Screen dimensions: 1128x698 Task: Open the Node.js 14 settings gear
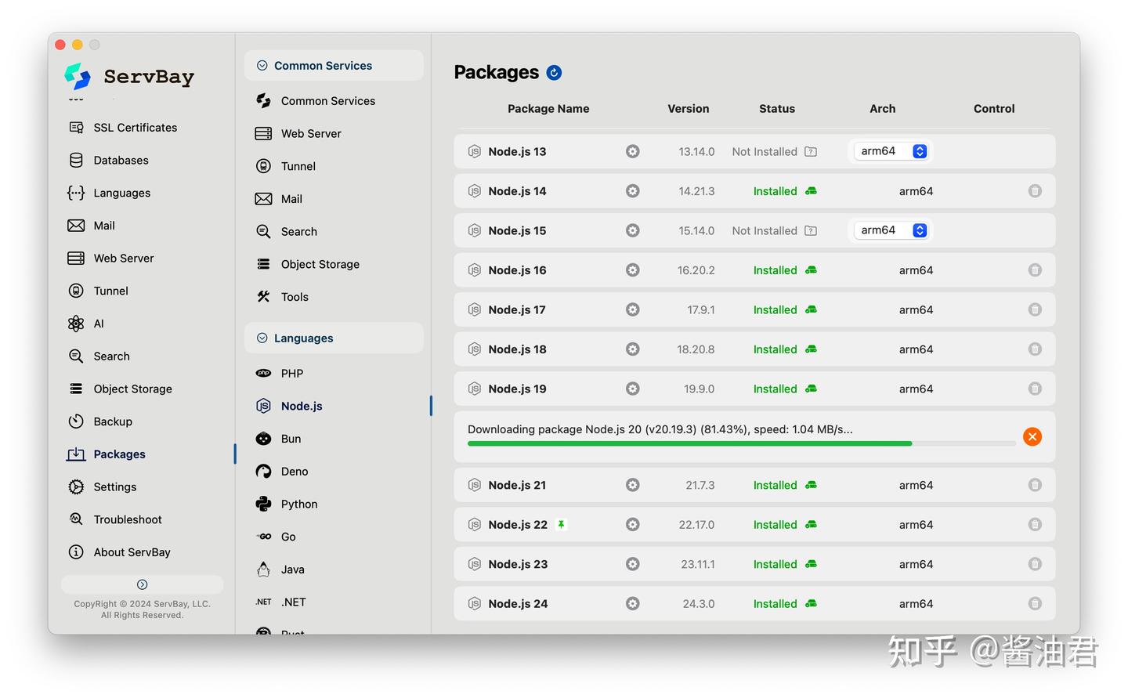(x=633, y=191)
